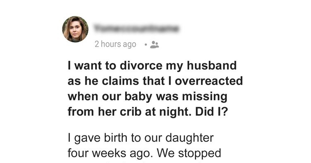Click the dot separator beside the timestamp
Viewport: 311px width, 163px height.
[x=146, y=45]
